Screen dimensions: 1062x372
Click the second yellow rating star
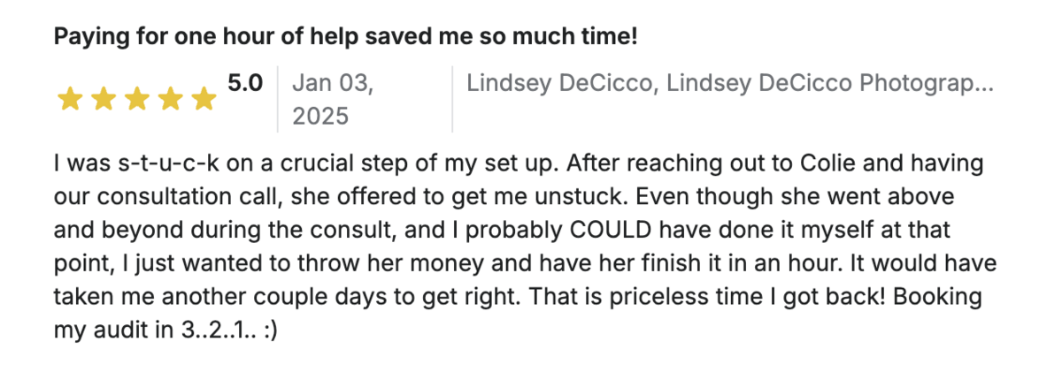103,100
